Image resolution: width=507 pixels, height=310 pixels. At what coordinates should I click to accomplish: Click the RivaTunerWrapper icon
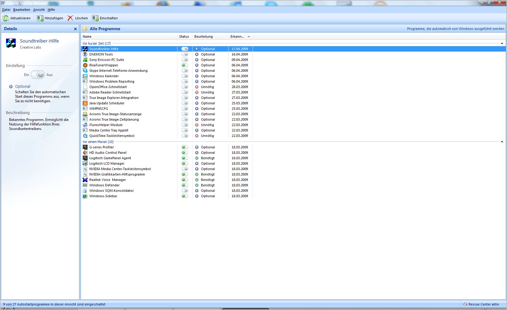tap(85, 65)
